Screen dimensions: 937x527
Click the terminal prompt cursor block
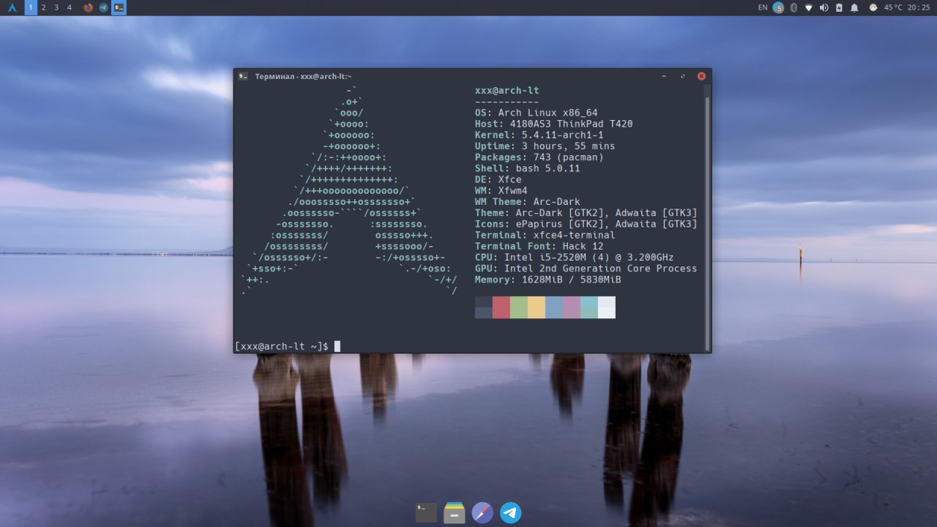337,346
